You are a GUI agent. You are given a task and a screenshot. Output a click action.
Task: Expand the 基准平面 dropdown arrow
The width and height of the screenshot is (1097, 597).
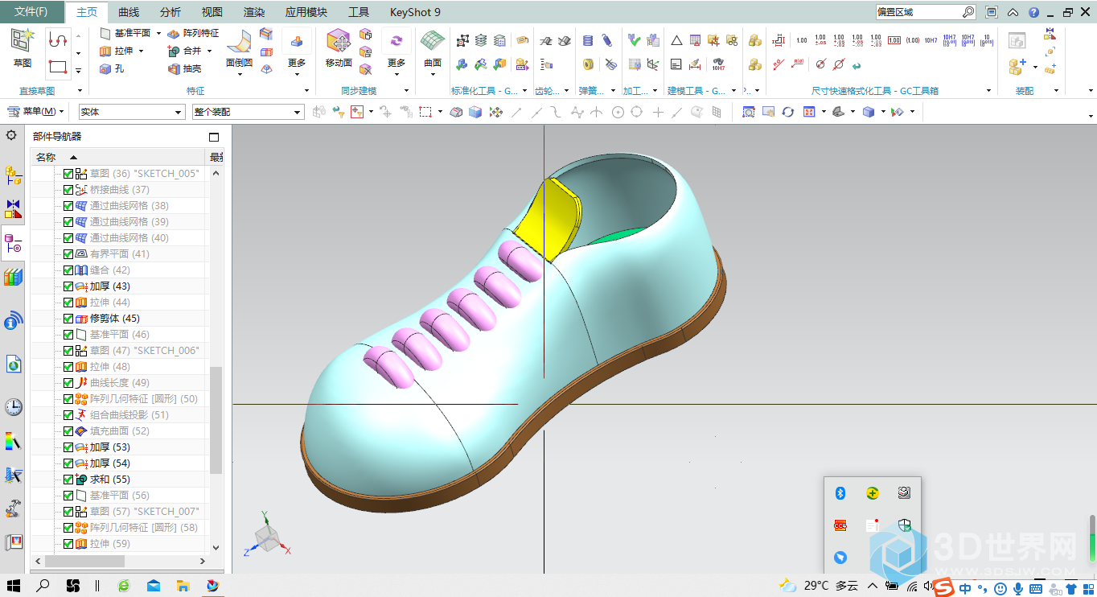158,34
